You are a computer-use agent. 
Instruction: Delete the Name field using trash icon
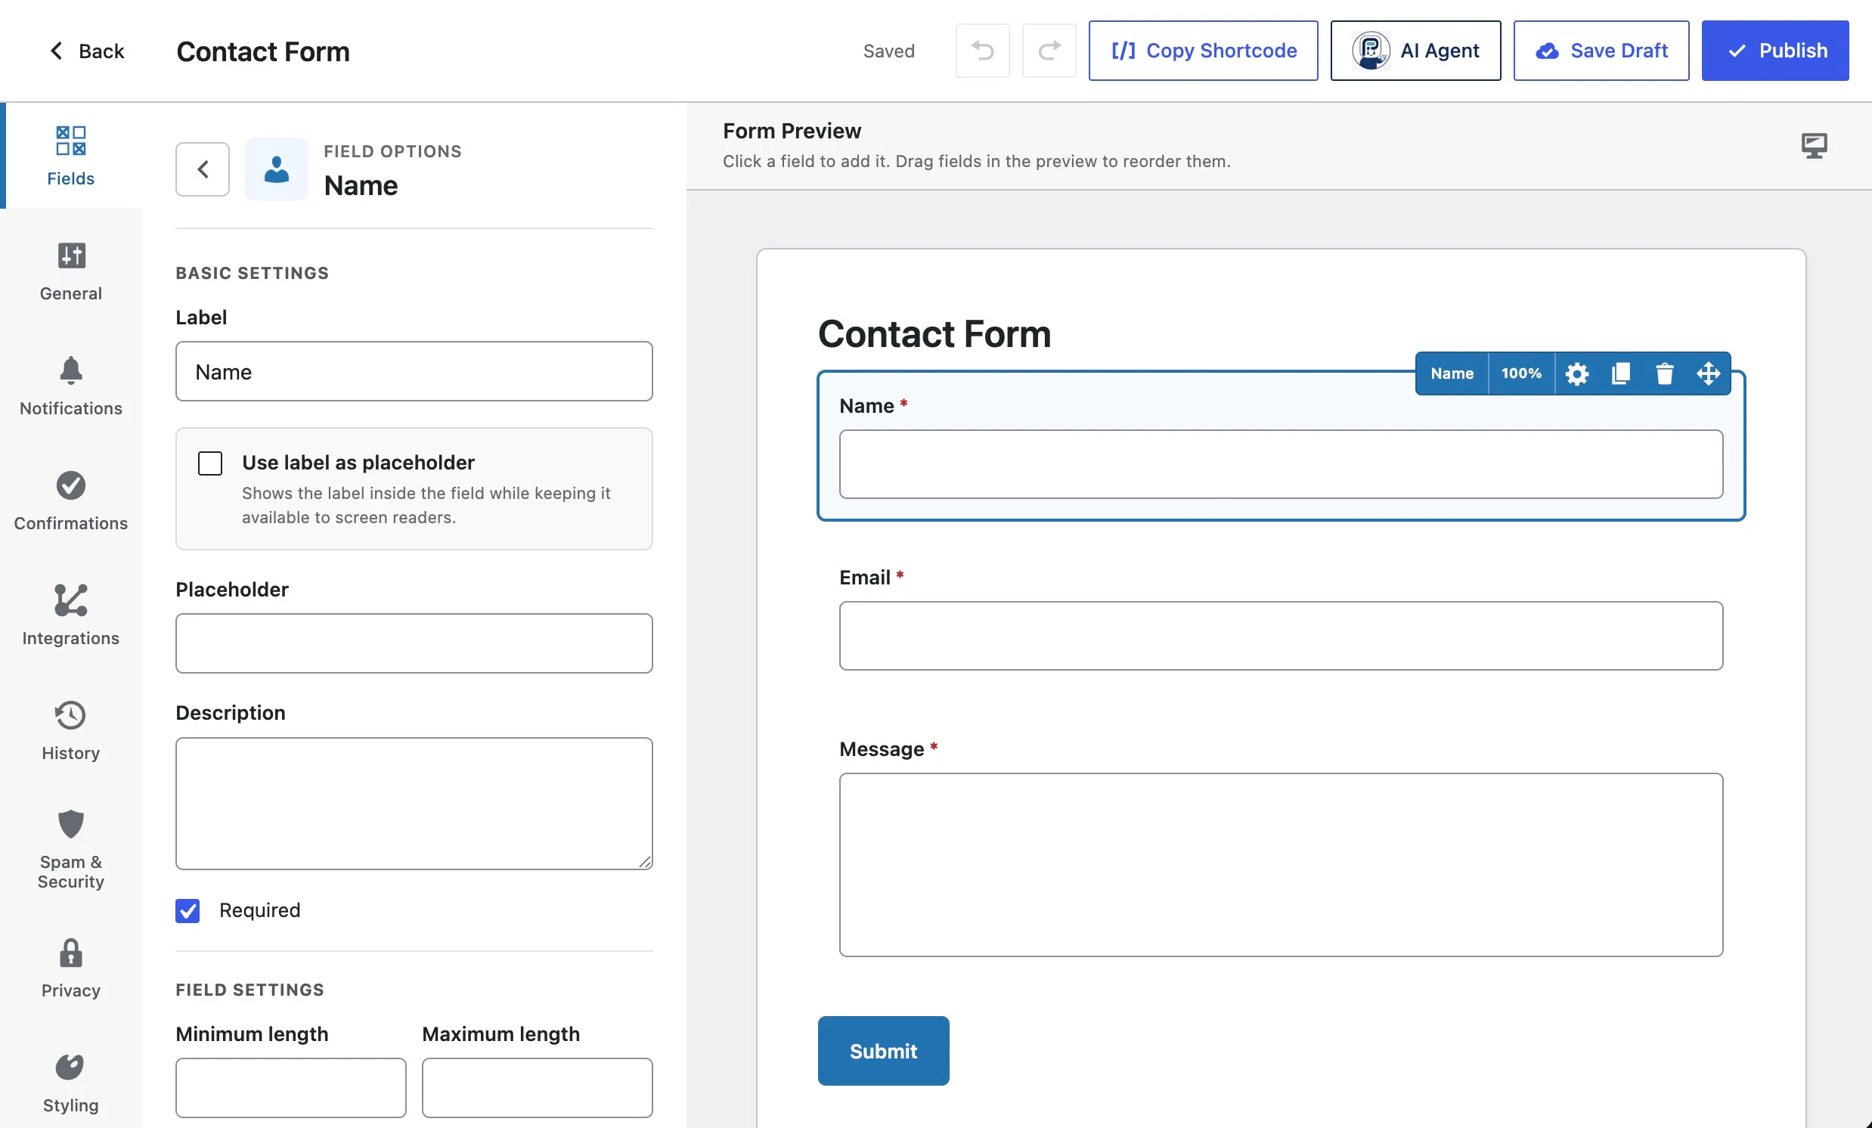pos(1665,373)
